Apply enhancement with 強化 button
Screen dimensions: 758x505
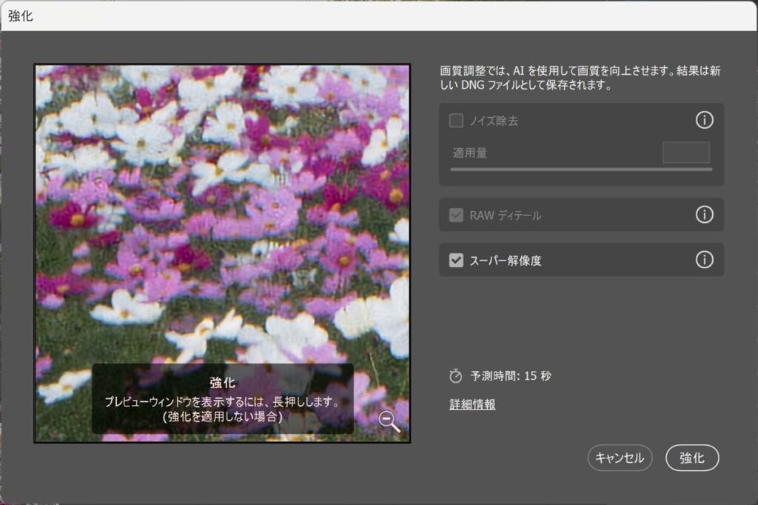692,458
